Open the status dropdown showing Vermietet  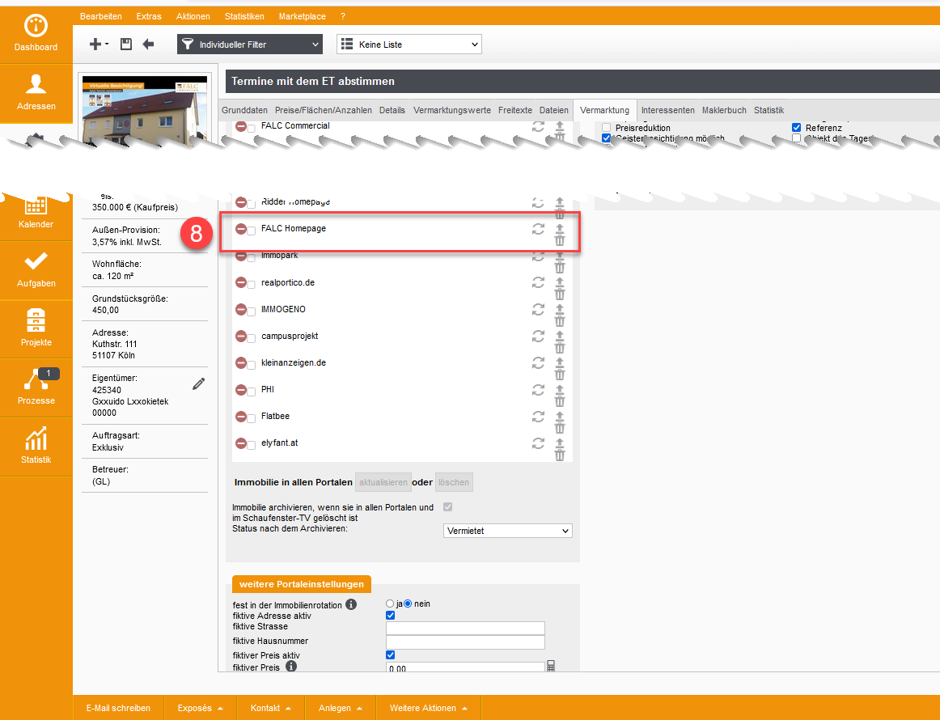(x=508, y=531)
